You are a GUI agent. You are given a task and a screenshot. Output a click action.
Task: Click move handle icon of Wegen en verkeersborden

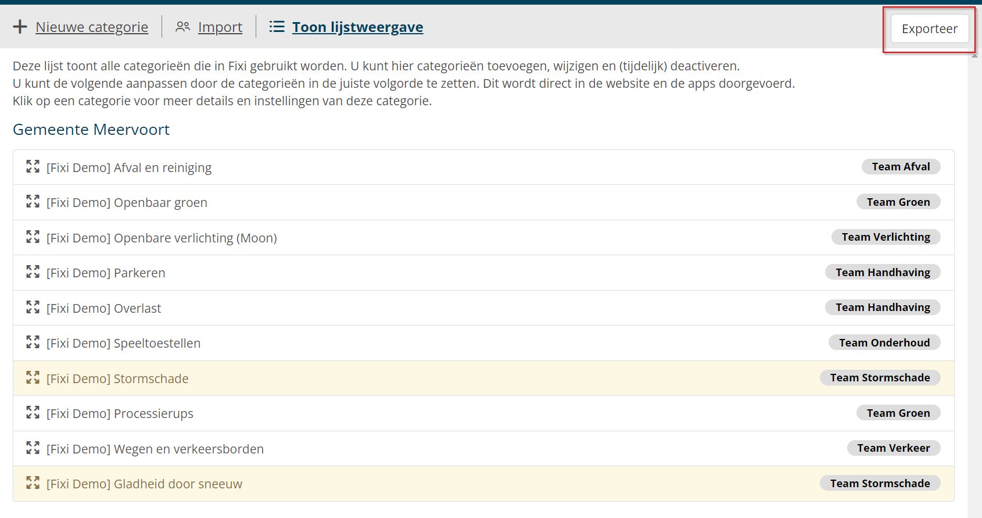[33, 448]
